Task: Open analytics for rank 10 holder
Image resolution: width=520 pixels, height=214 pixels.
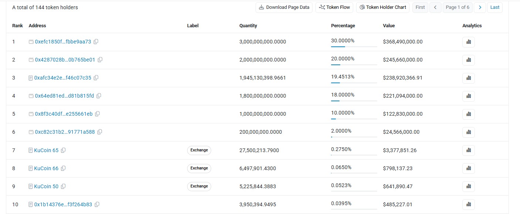Action: (x=469, y=204)
